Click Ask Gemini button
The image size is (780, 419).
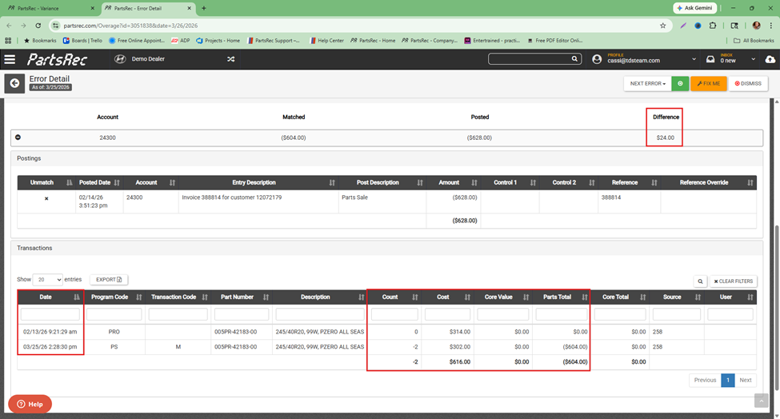pyautogui.click(x=694, y=8)
